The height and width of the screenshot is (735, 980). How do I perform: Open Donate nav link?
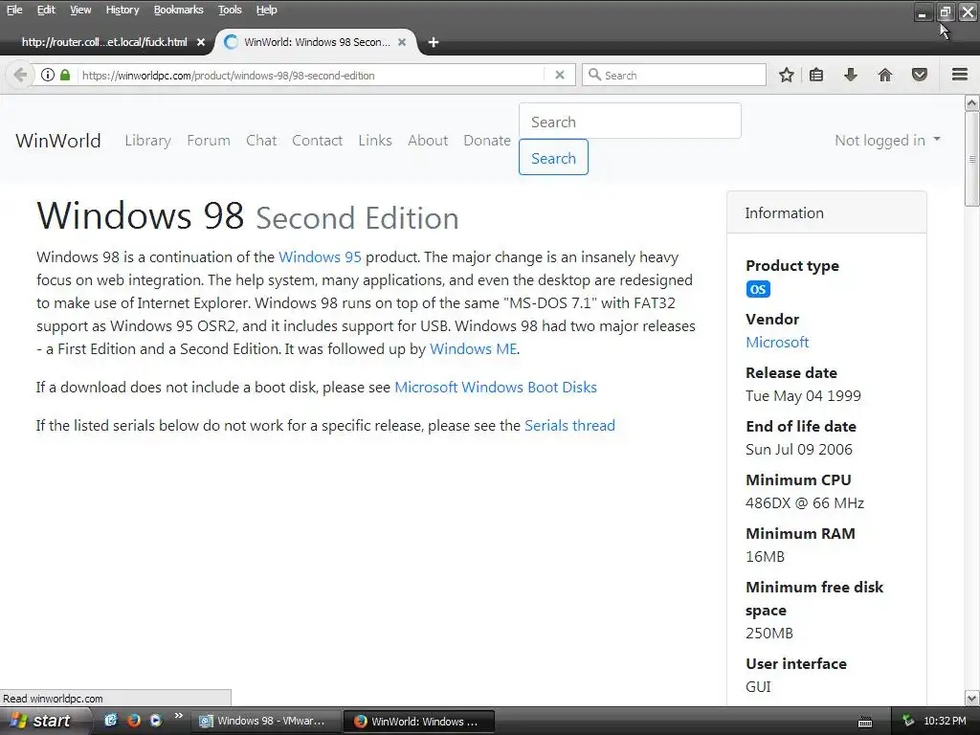point(487,141)
